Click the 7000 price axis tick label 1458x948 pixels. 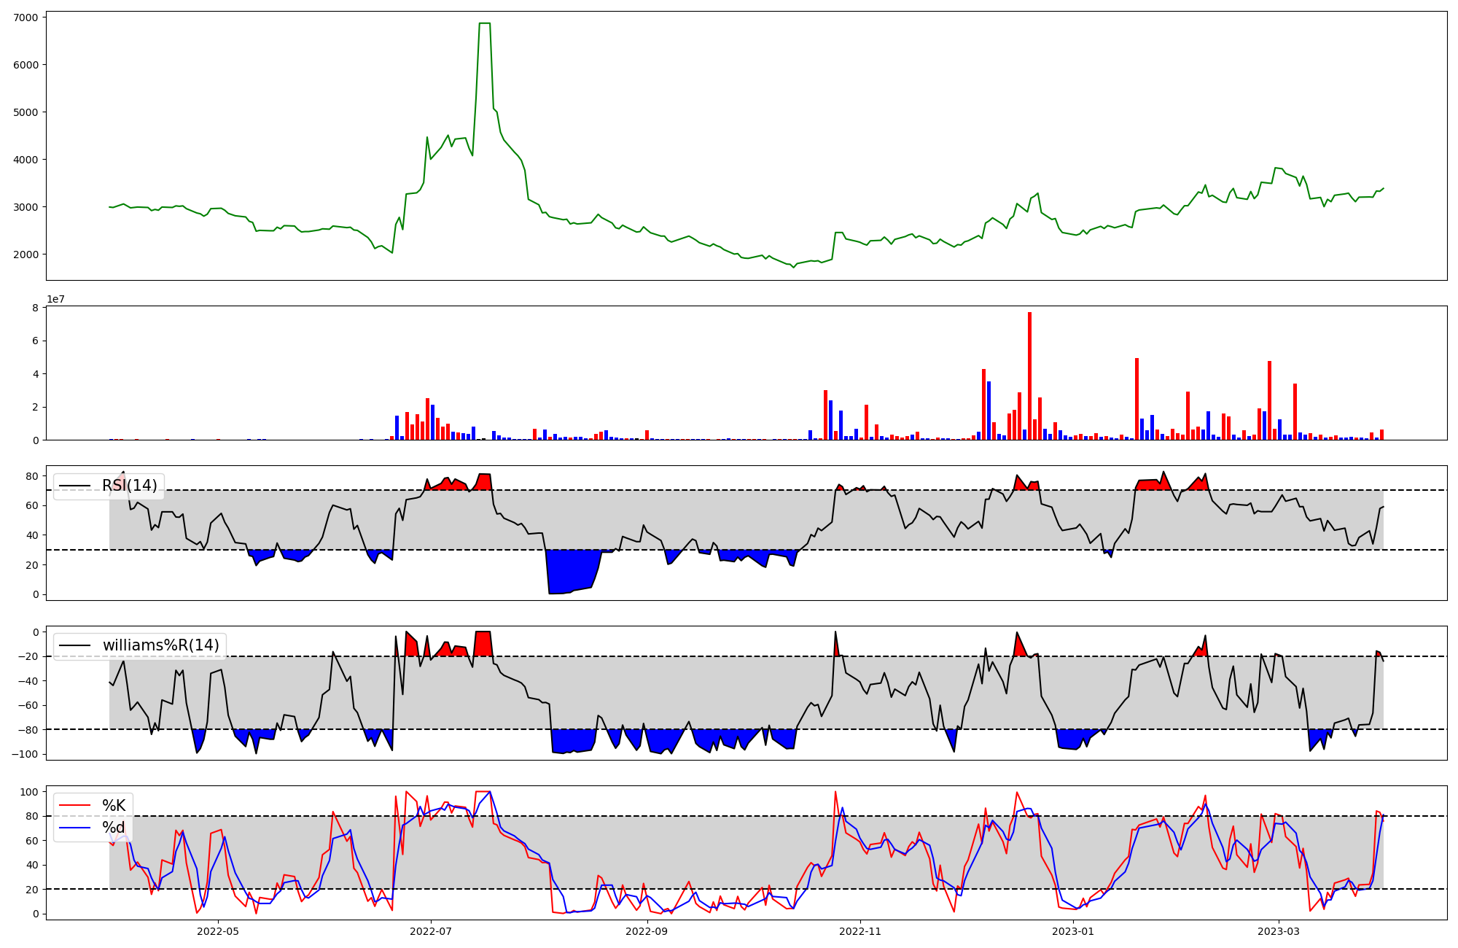26,17
